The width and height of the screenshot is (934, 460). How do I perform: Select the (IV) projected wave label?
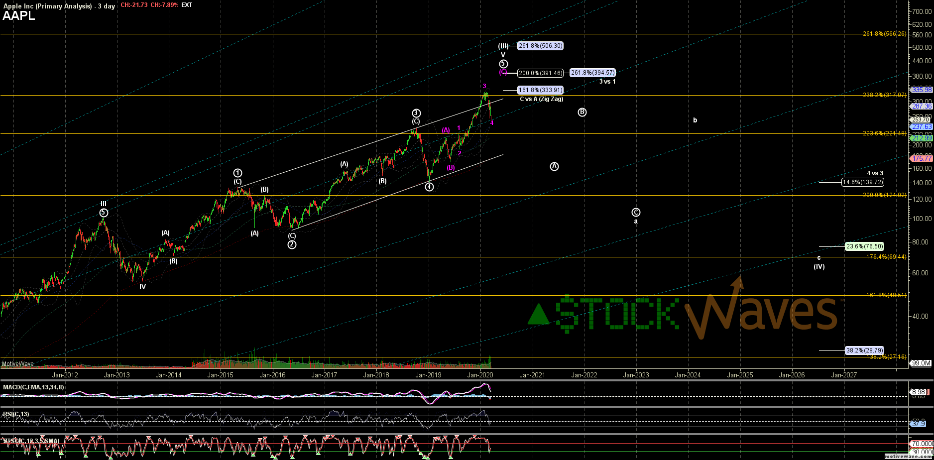(819, 266)
